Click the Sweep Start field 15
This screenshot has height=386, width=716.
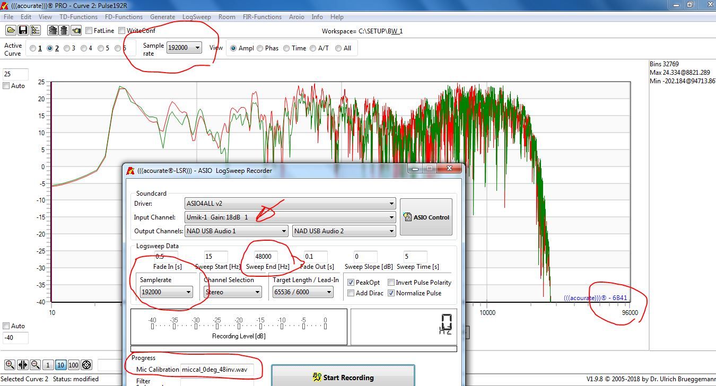(x=216, y=257)
